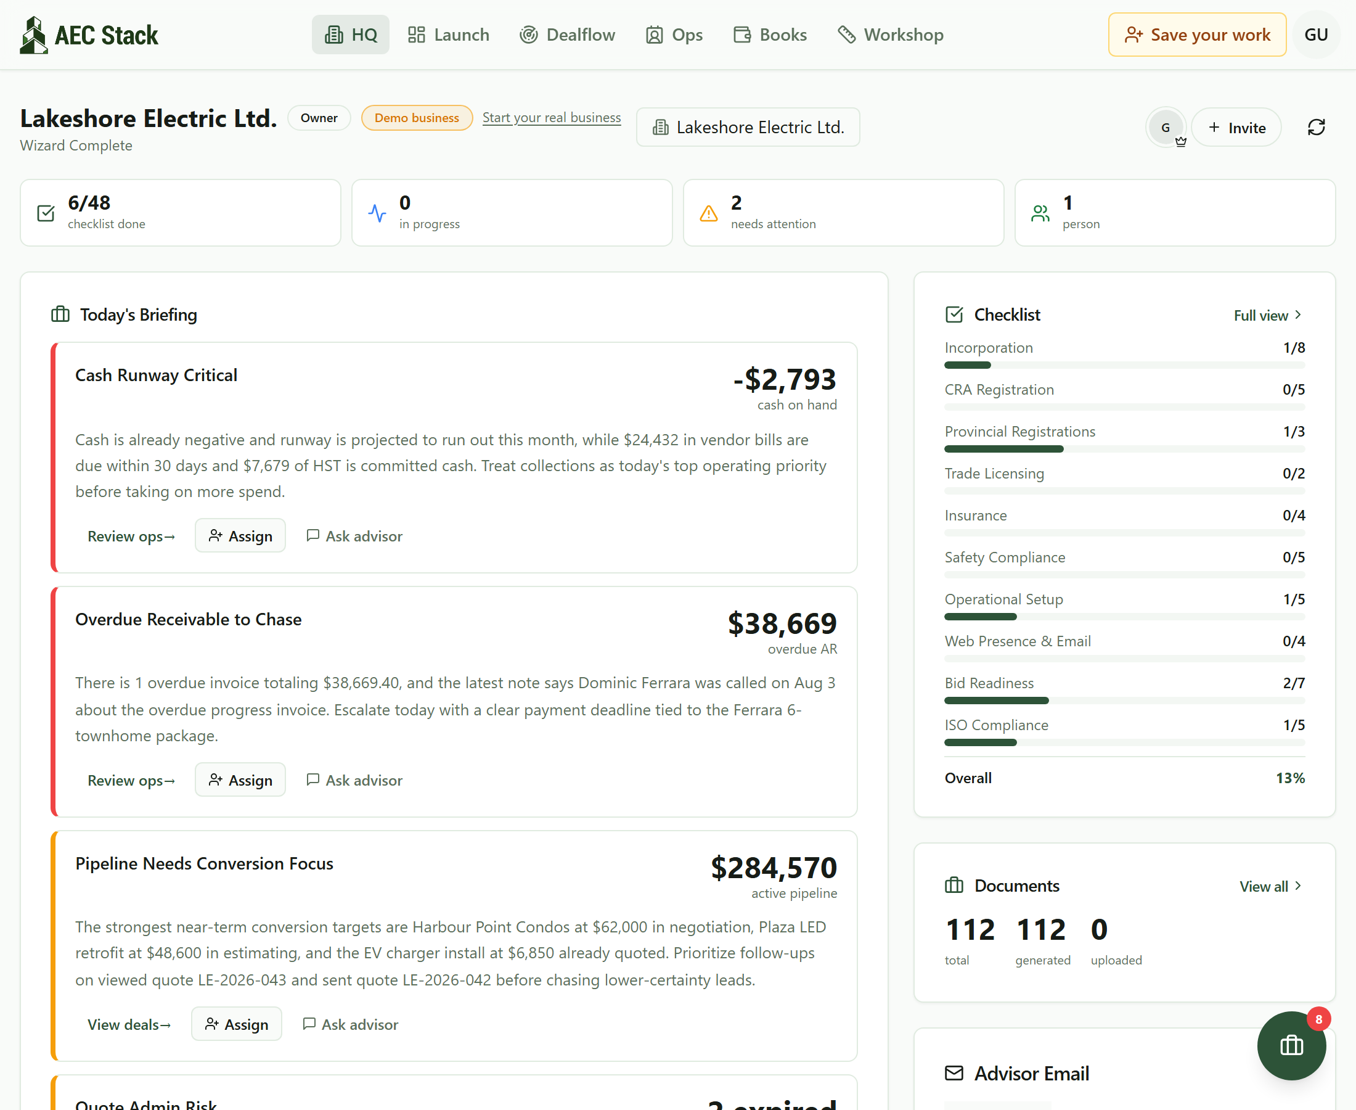The image size is (1356, 1110).
Task: Assign the Cash Runway Critical item
Action: [x=240, y=536]
